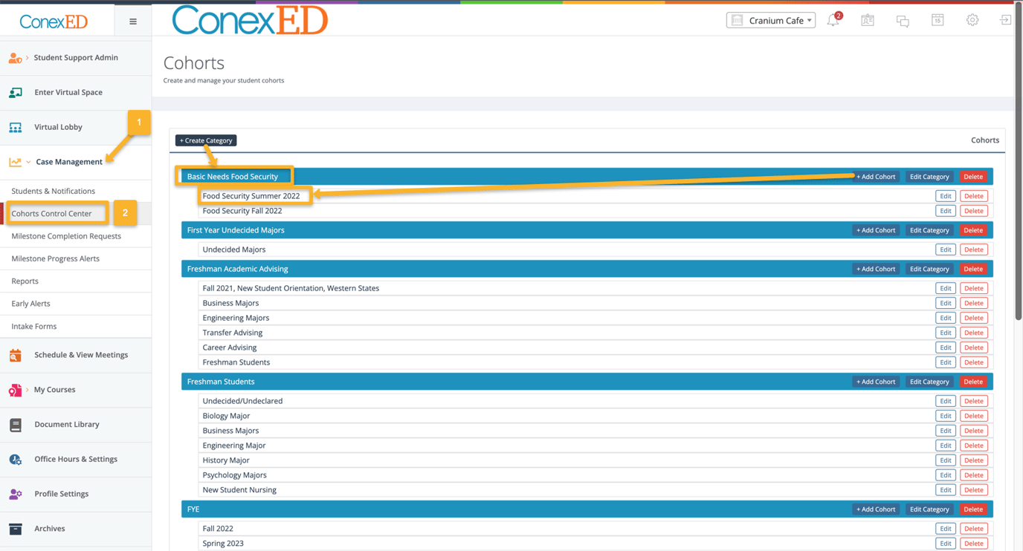Open the Case Management chart icon
The height and width of the screenshot is (551, 1023).
[x=16, y=161]
